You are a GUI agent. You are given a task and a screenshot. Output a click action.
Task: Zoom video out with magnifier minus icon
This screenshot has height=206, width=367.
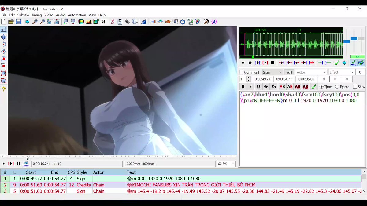pyautogui.click(x=42, y=22)
